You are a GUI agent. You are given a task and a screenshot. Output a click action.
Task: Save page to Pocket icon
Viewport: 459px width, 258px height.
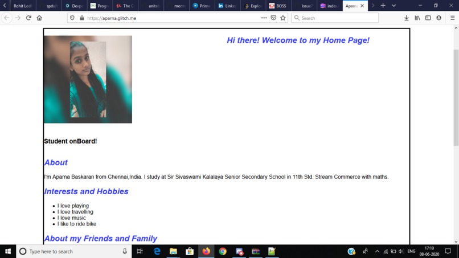pyautogui.click(x=273, y=18)
